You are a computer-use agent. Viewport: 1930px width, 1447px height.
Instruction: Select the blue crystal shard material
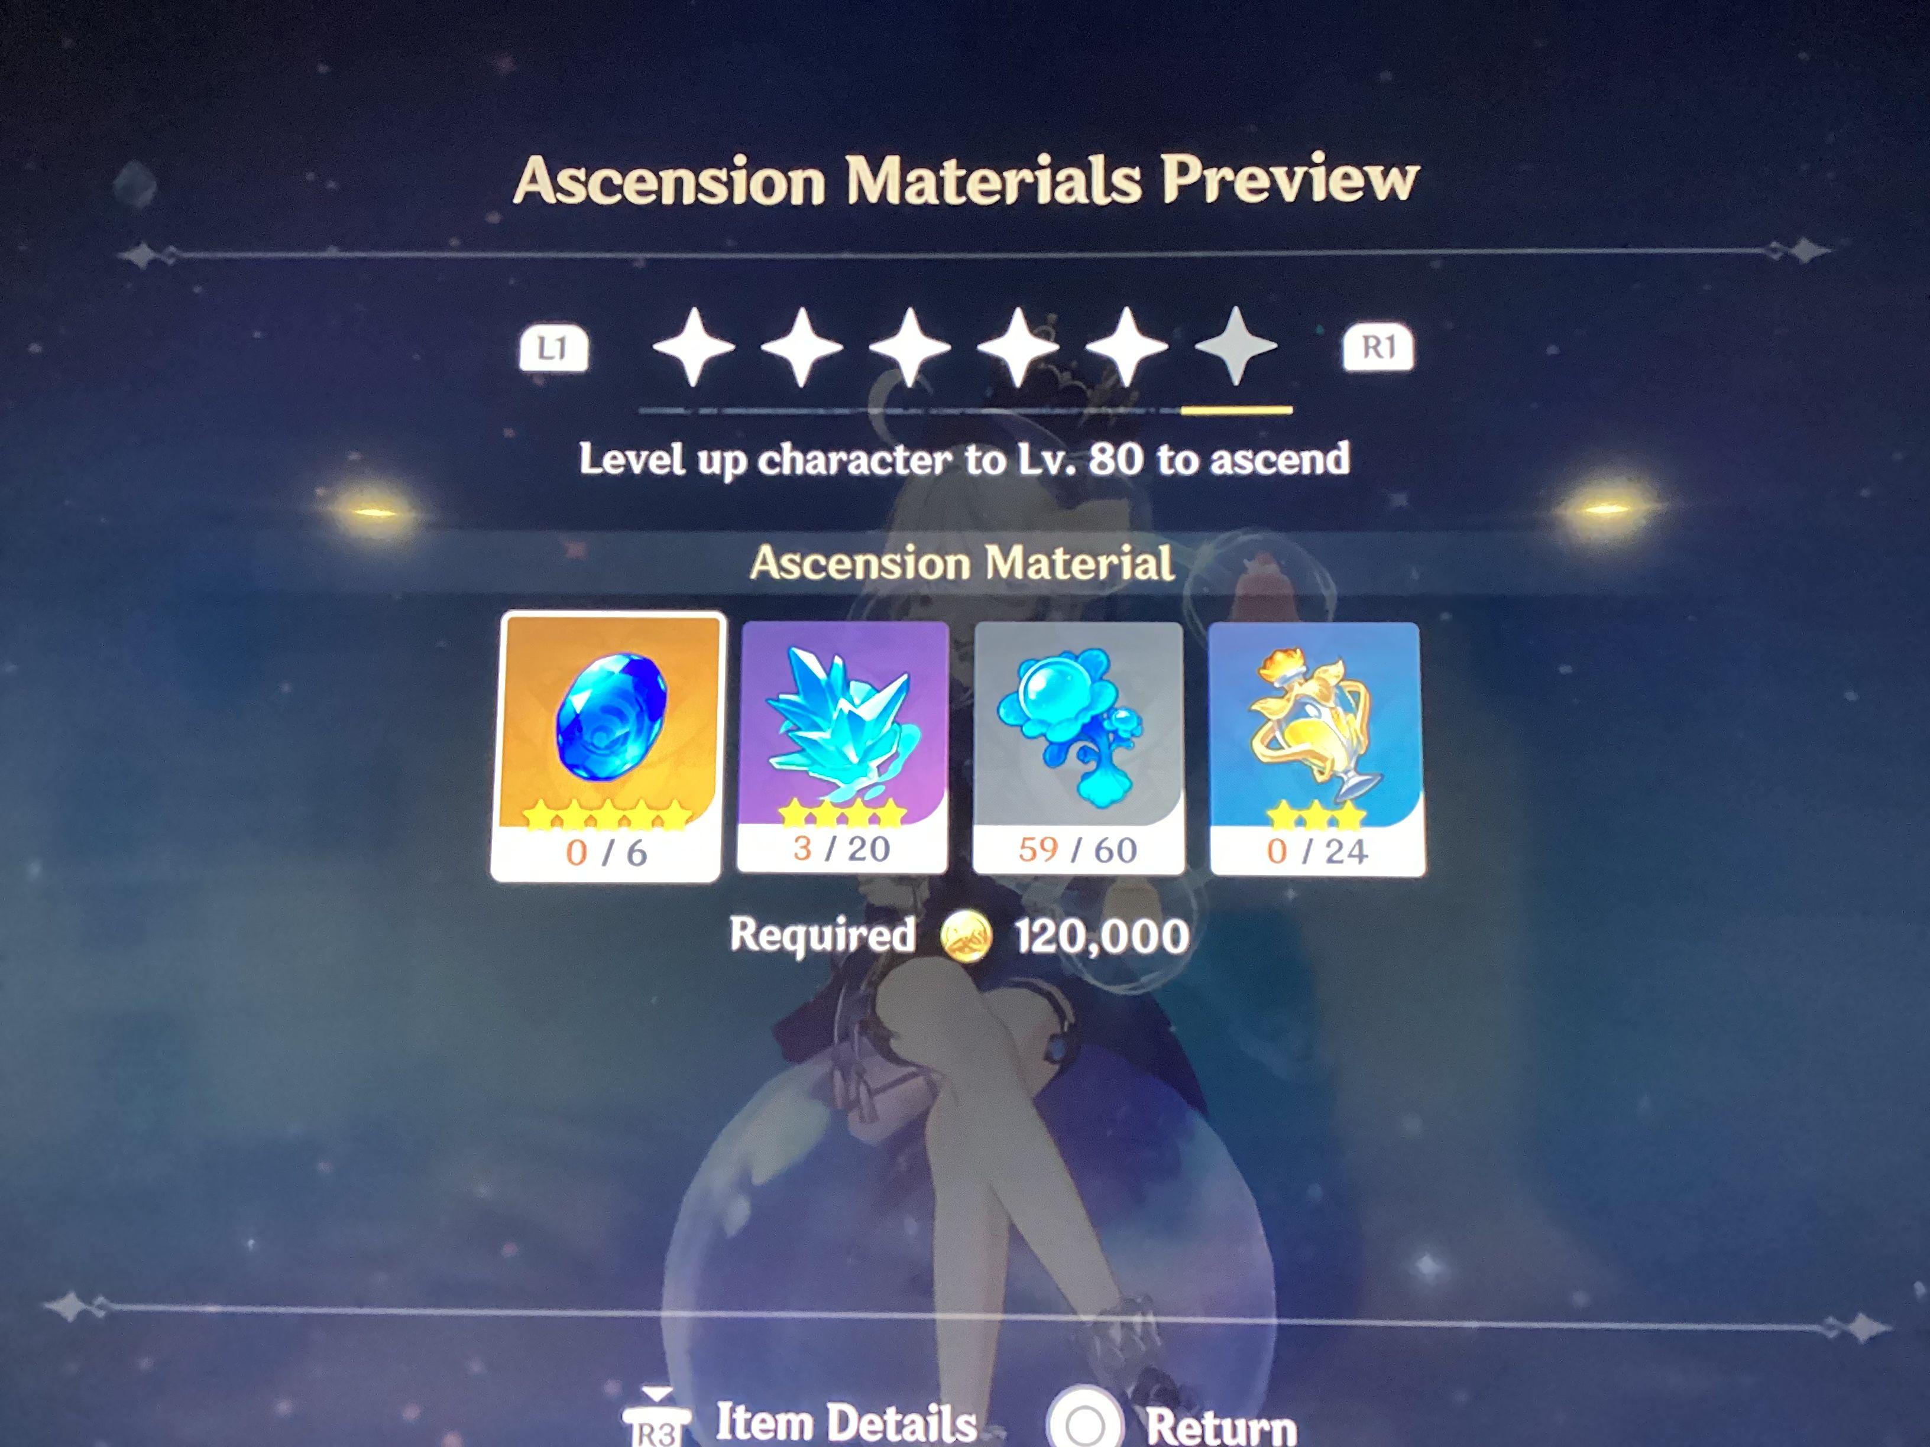(843, 747)
